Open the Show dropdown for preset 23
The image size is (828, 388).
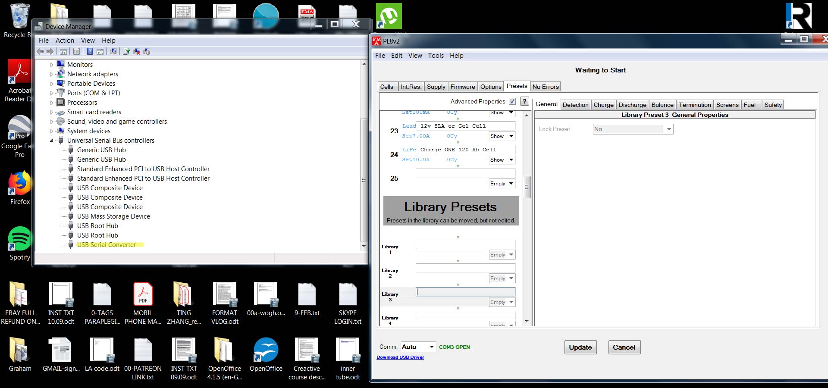coord(502,136)
